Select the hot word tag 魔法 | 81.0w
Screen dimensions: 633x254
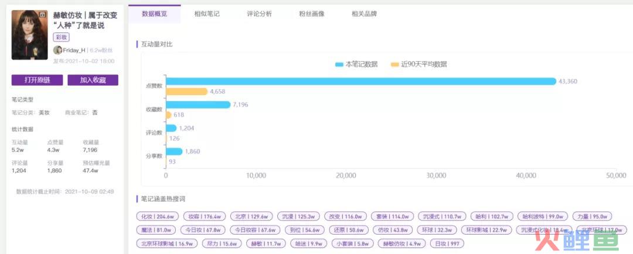tap(156, 230)
